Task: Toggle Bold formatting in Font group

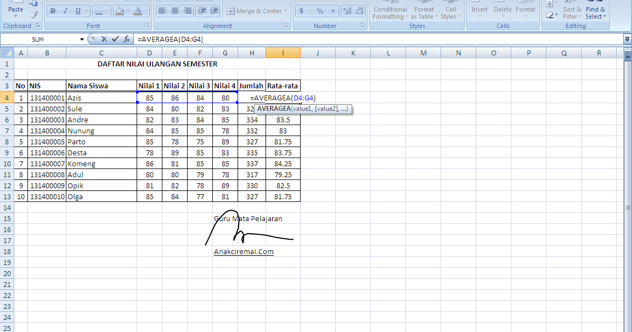Action: [x=53, y=11]
